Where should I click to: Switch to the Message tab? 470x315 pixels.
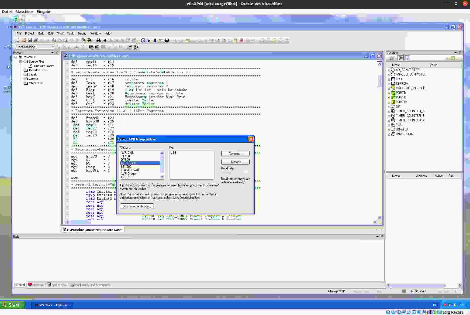click(x=36, y=285)
